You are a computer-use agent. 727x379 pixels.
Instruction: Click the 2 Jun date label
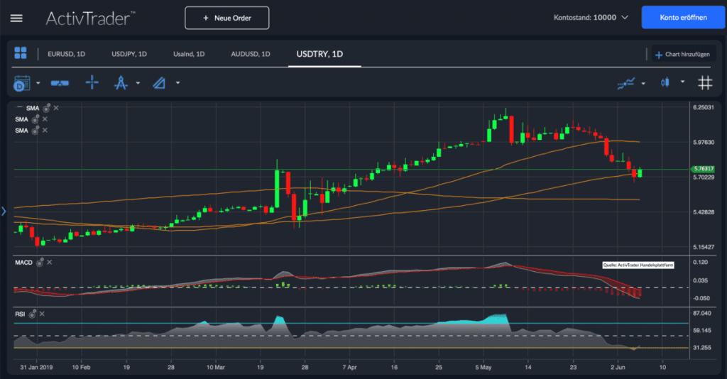click(618, 368)
